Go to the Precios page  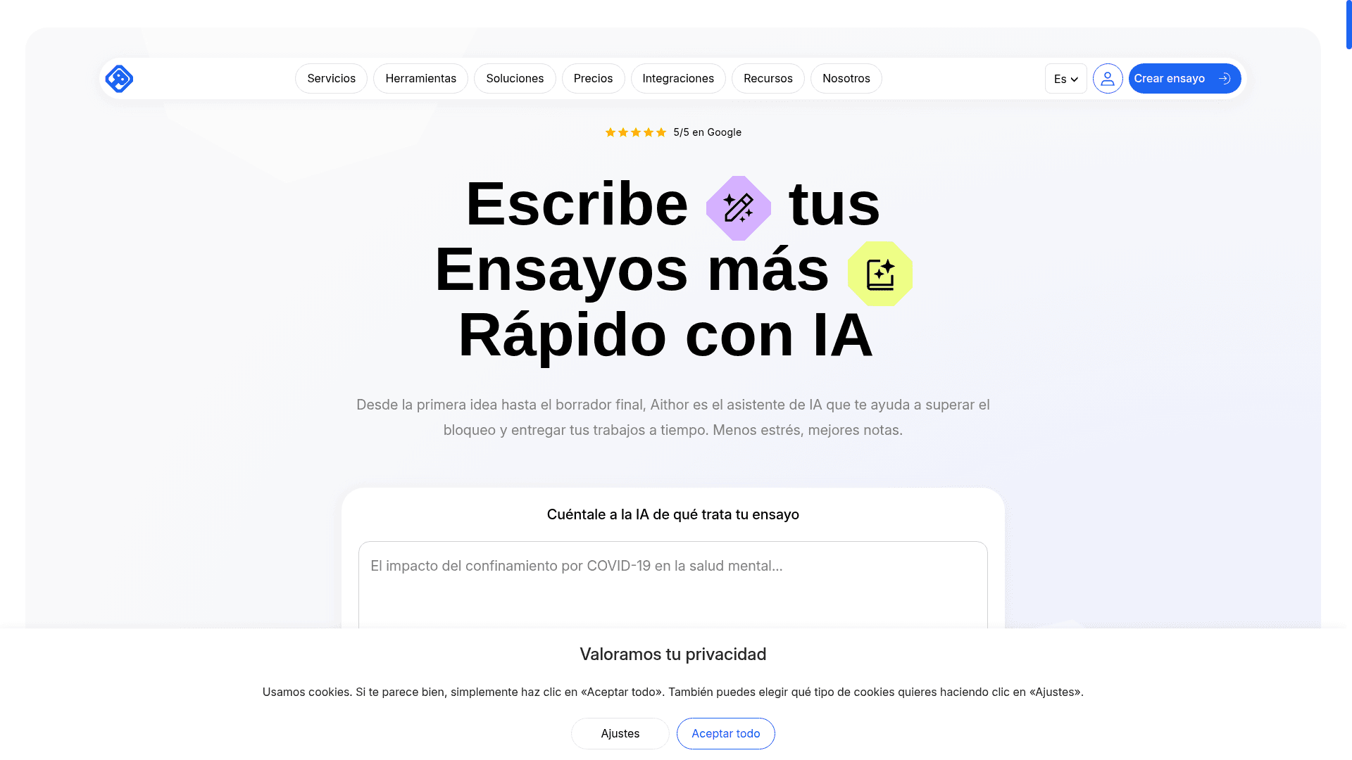tap(593, 79)
